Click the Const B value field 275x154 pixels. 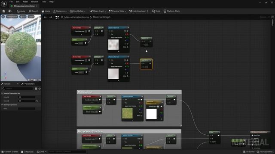(x=27, y=101)
